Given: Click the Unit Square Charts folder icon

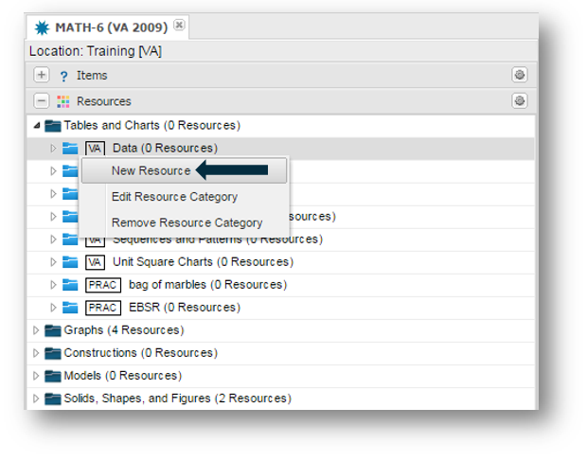Looking at the screenshot, I should pos(70,262).
